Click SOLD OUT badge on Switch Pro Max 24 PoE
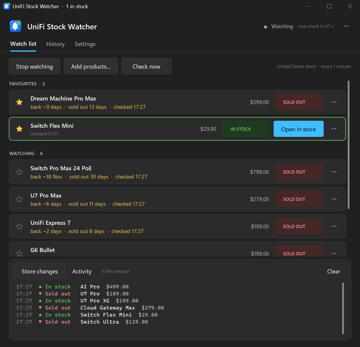Image resolution: width=360 pixels, height=347 pixels. coord(299,172)
